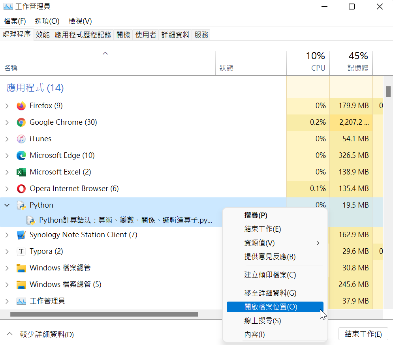Choose 開啟檔案位置(O) in context menu
Viewport: 393px width, 345px height.
pyautogui.click(x=275, y=307)
